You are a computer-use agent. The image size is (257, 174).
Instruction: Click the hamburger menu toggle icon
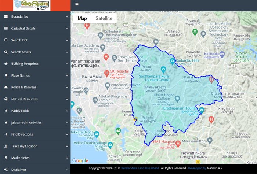click(x=76, y=4)
